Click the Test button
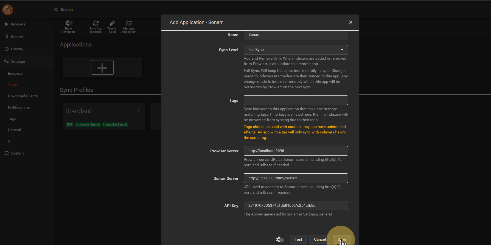491x245 pixels. (298, 239)
